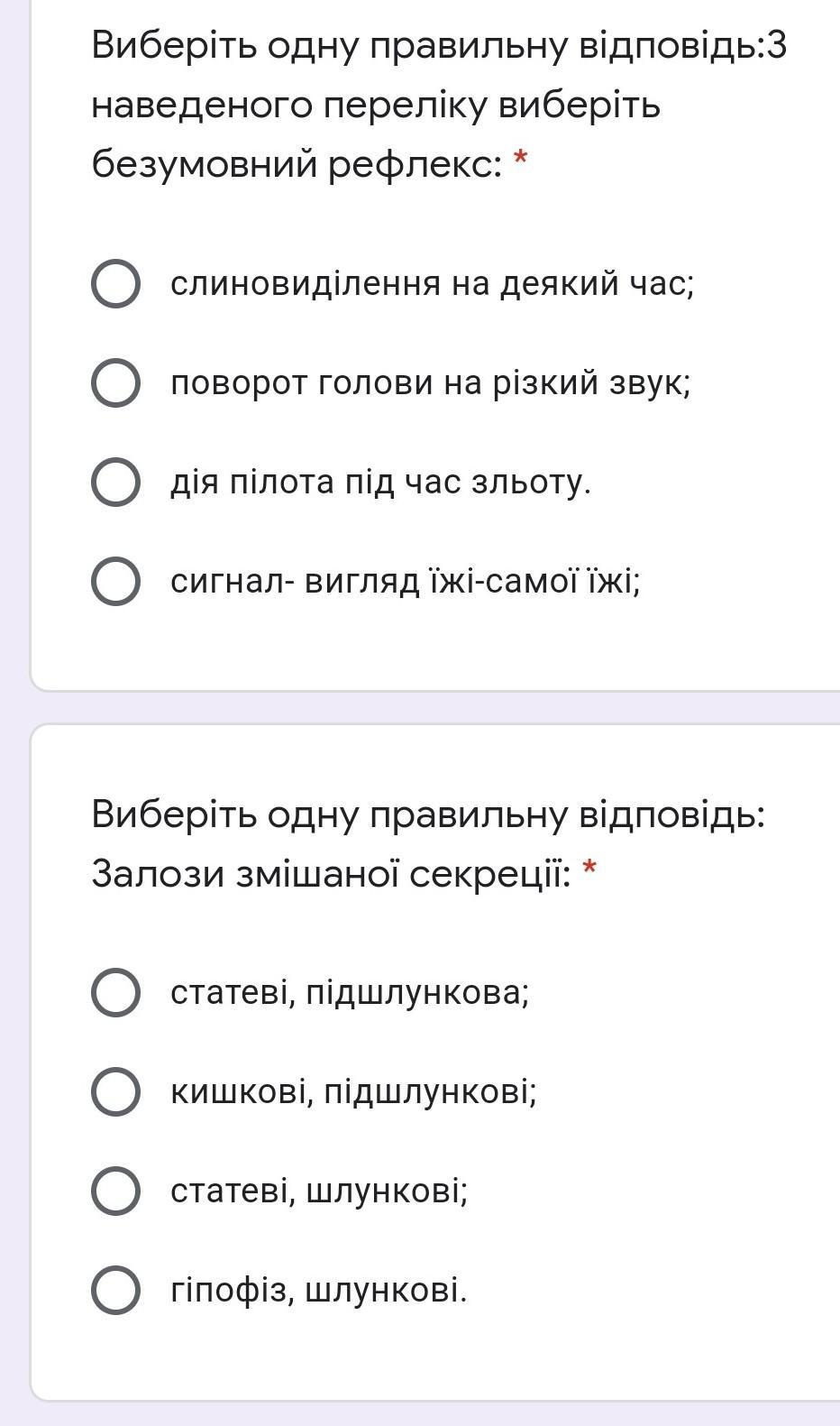The width and height of the screenshot is (840, 1426).
Task: Click the answer text 'сигнал- вигляд їжі-самої їжі;'
Action: (406, 581)
